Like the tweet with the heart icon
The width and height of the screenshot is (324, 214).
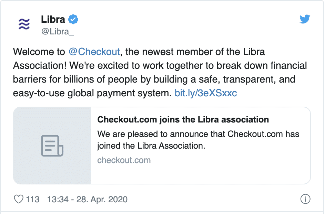pos(19,199)
